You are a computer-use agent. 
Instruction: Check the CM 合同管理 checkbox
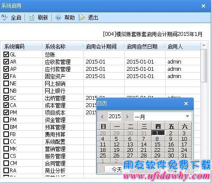click(6, 163)
